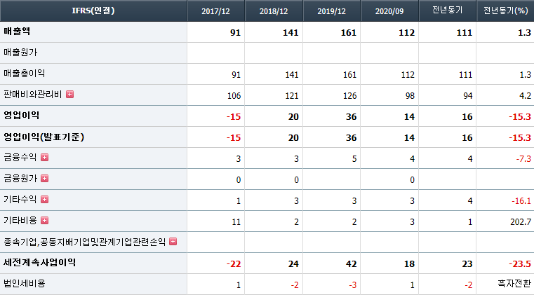
Task: Select the 2019/12 column header
Action: click(x=332, y=11)
